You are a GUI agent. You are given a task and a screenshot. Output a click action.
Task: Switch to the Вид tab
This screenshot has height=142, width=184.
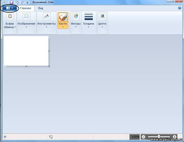(x=41, y=8)
